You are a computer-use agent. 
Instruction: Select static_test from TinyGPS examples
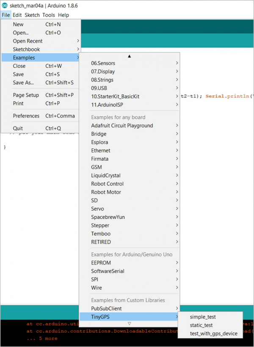tap(202, 325)
